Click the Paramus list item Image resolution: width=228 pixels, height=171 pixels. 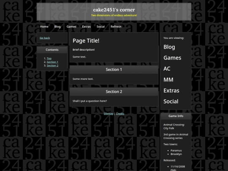176,151
